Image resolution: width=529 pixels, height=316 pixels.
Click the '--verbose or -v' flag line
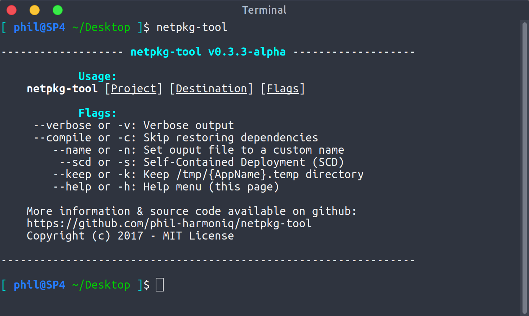coord(134,126)
